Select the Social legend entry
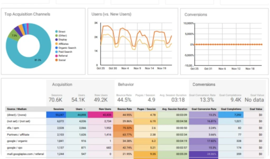 62,60
